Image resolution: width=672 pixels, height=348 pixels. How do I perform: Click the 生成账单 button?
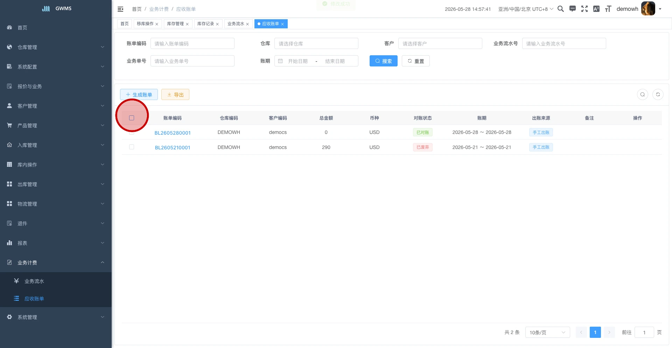pos(139,94)
